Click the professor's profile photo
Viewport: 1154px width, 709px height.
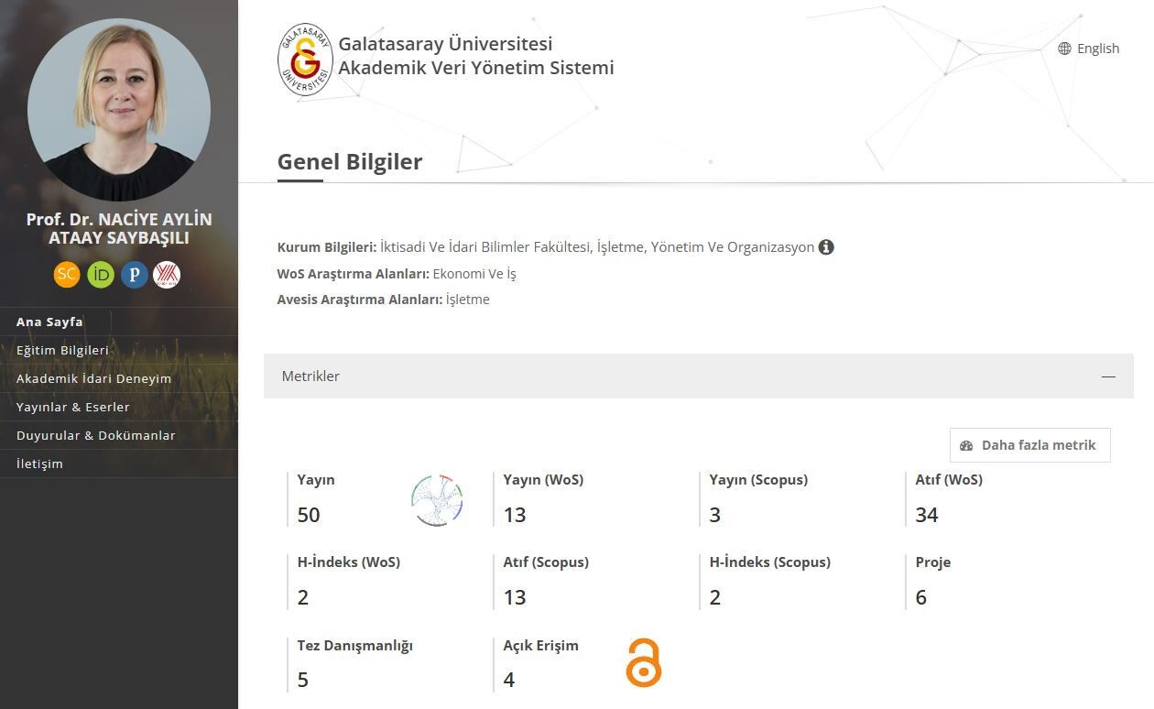click(x=119, y=109)
